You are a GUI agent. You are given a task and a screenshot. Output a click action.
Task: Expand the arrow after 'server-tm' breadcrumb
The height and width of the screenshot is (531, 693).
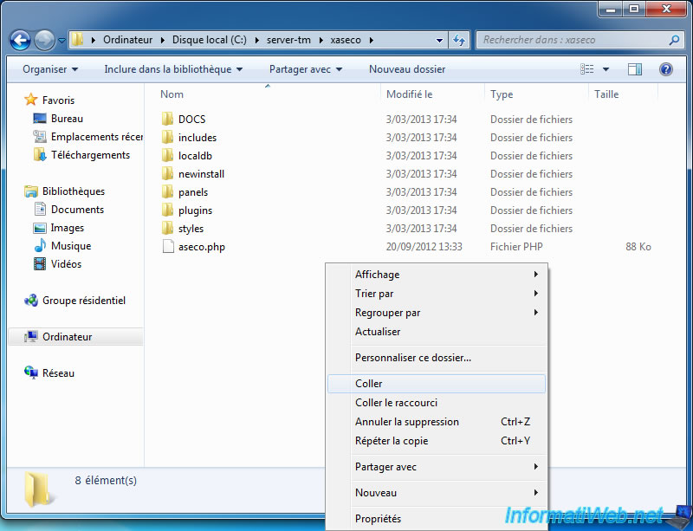click(x=321, y=40)
